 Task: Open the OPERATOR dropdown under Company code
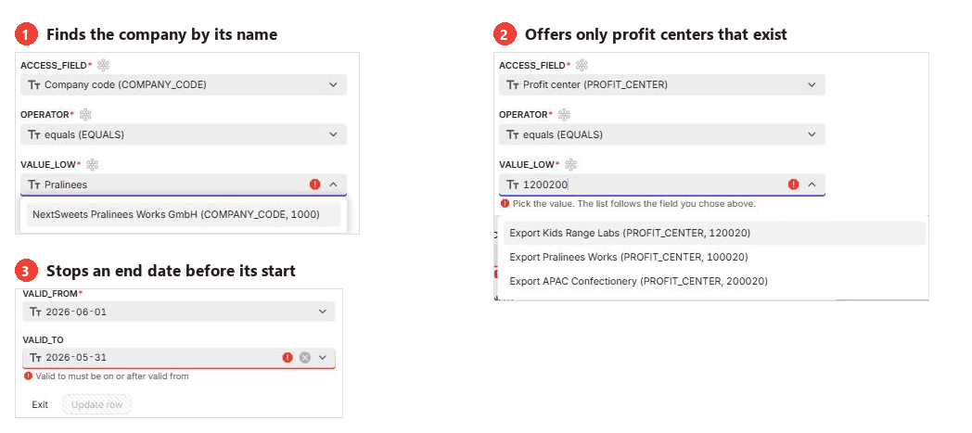(x=184, y=134)
